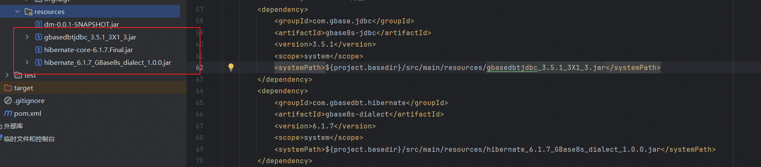The image size is (761, 167).
Task: Expand the gbasedbtjdbc_3.5.1_3X1_3.jar node
Action: click(x=27, y=37)
